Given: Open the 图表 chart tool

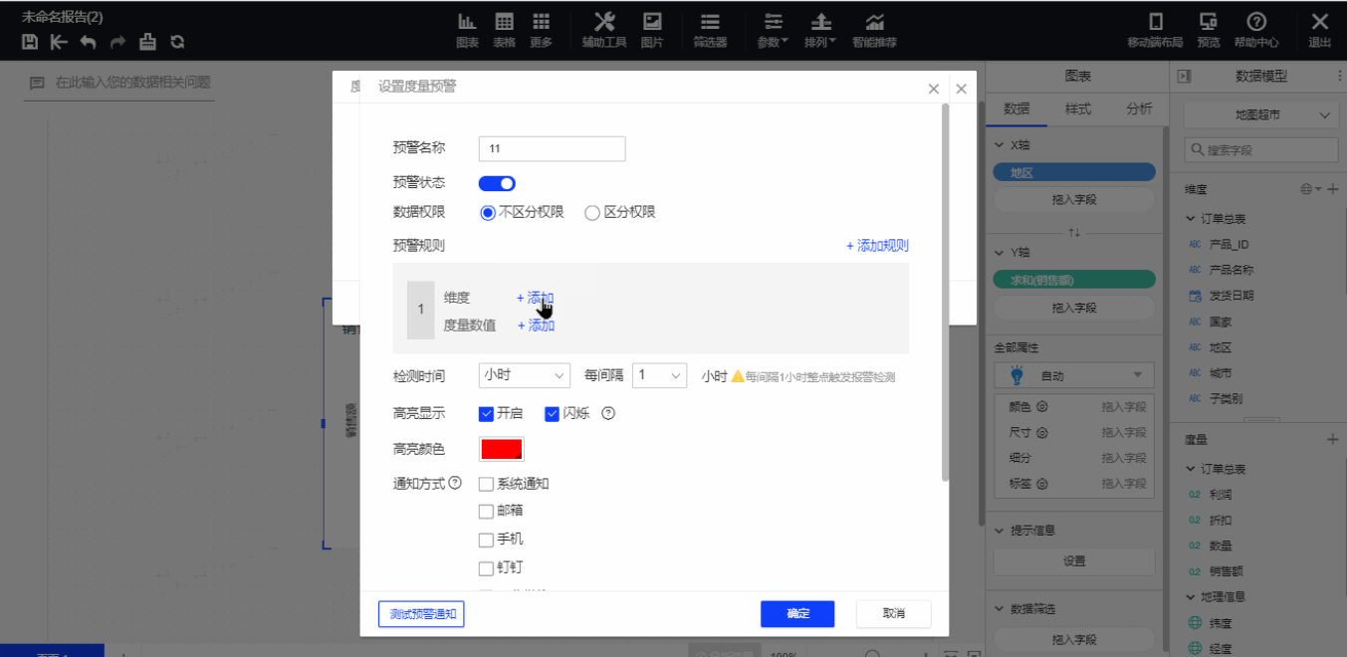Looking at the screenshot, I should click(467, 30).
